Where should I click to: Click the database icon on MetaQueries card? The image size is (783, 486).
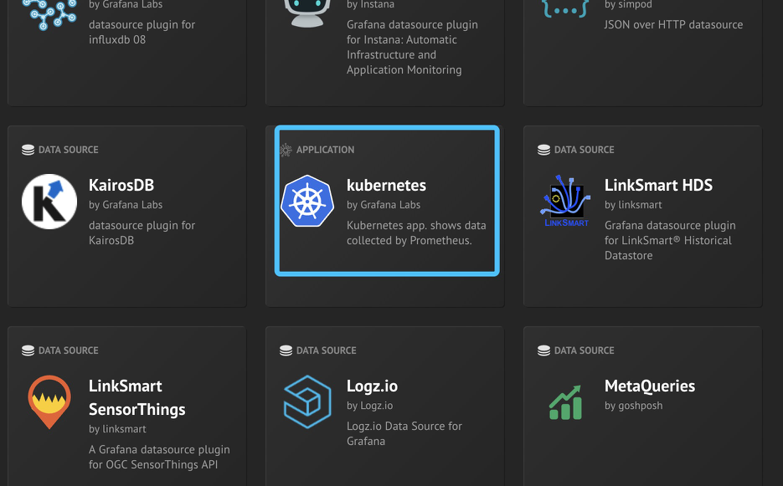coord(543,350)
